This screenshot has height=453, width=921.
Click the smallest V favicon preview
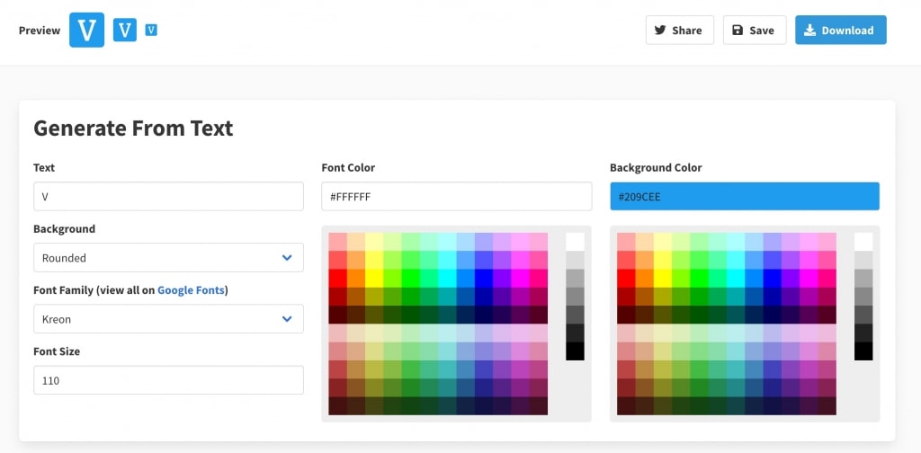pos(151,30)
